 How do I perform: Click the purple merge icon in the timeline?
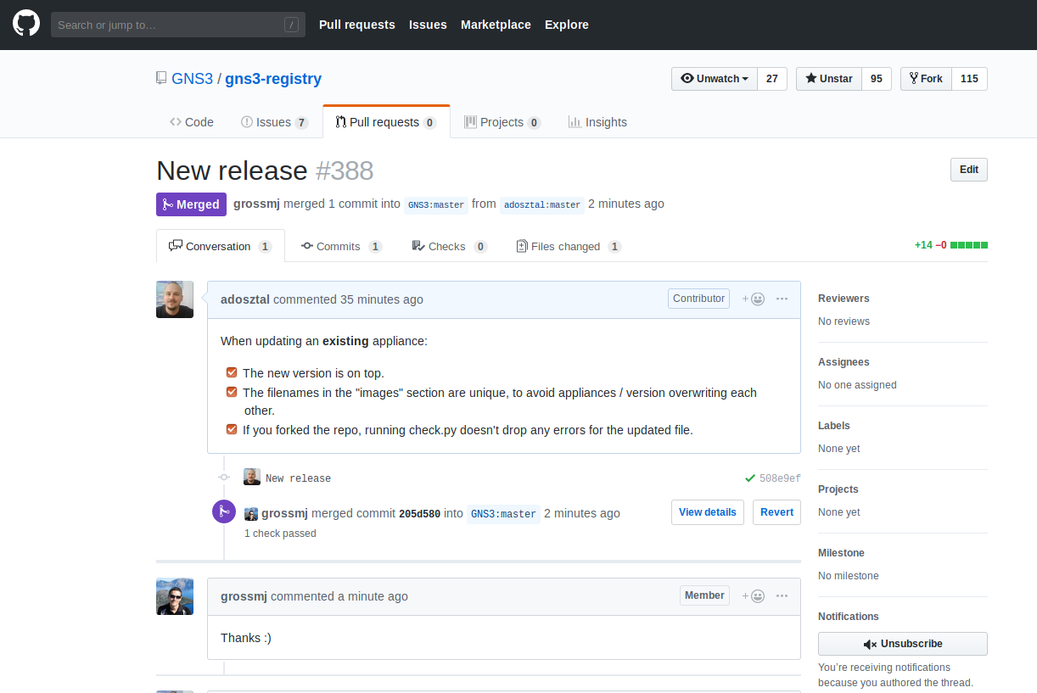[224, 511]
